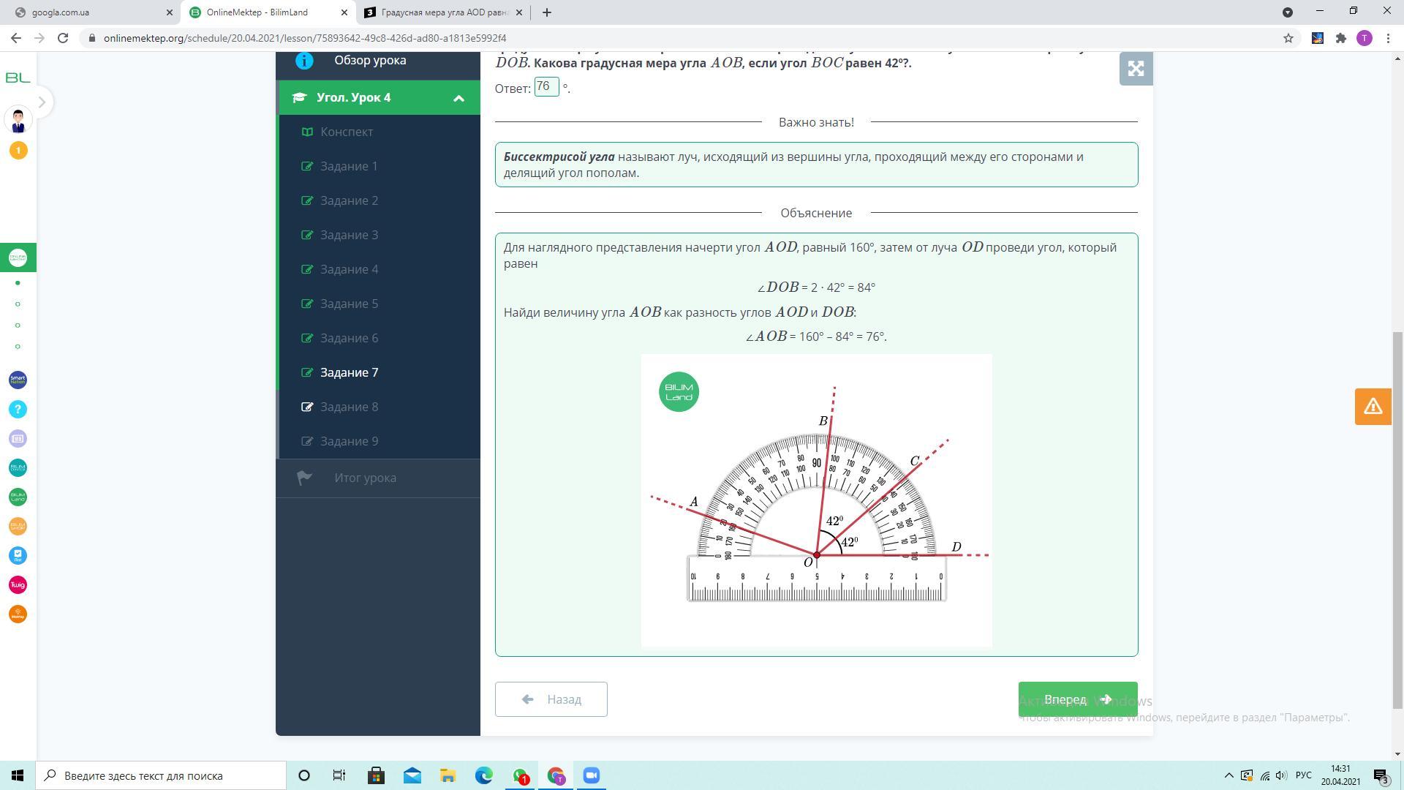Open Mail app from taskbar

(412, 775)
